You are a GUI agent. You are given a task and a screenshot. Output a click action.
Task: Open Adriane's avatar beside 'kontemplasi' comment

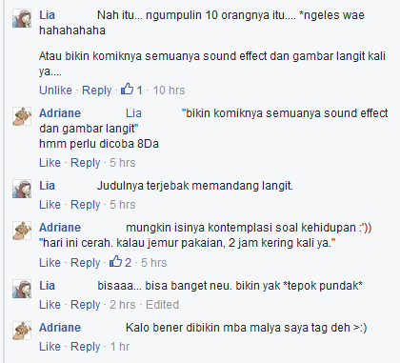[22, 231]
